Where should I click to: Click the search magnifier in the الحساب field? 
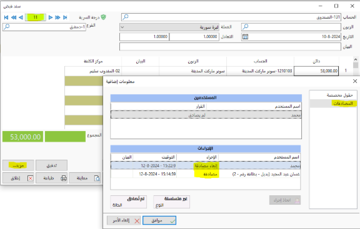pos(126,17)
